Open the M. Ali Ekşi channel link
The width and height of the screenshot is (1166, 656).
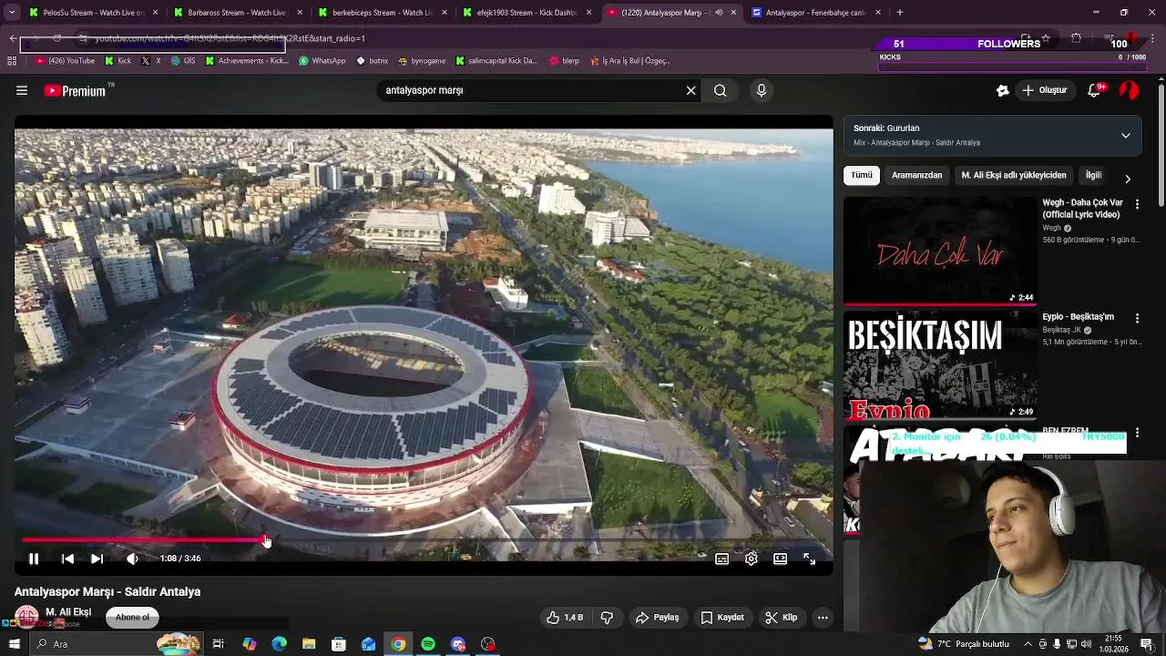click(68, 612)
